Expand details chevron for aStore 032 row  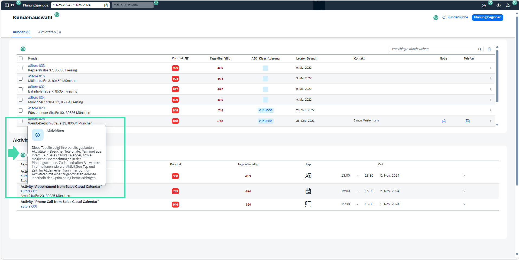pyautogui.click(x=491, y=89)
